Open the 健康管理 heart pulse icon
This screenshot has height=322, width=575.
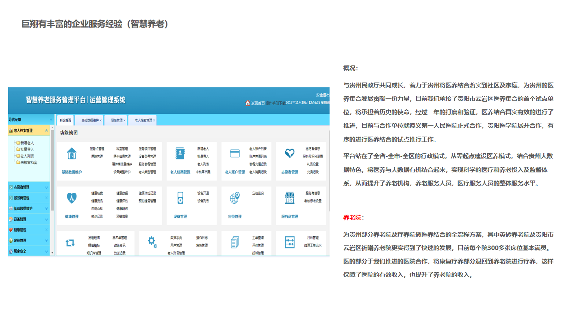[72, 198]
